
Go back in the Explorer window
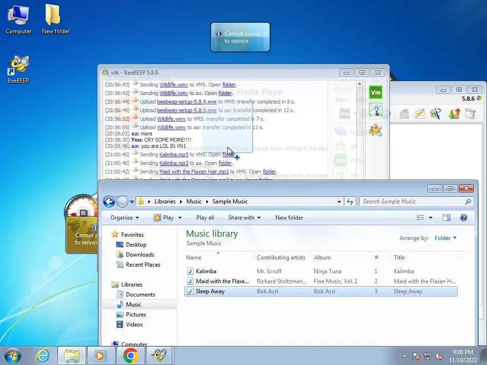click(x=109, y=202)
